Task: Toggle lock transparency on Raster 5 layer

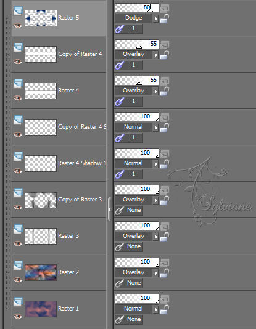Action: [x=165, y=18]
